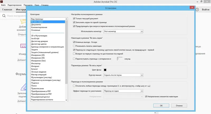Click the Comment speech bubble icon
Viewport: 211px width, 114px height.
click(23, 22)
